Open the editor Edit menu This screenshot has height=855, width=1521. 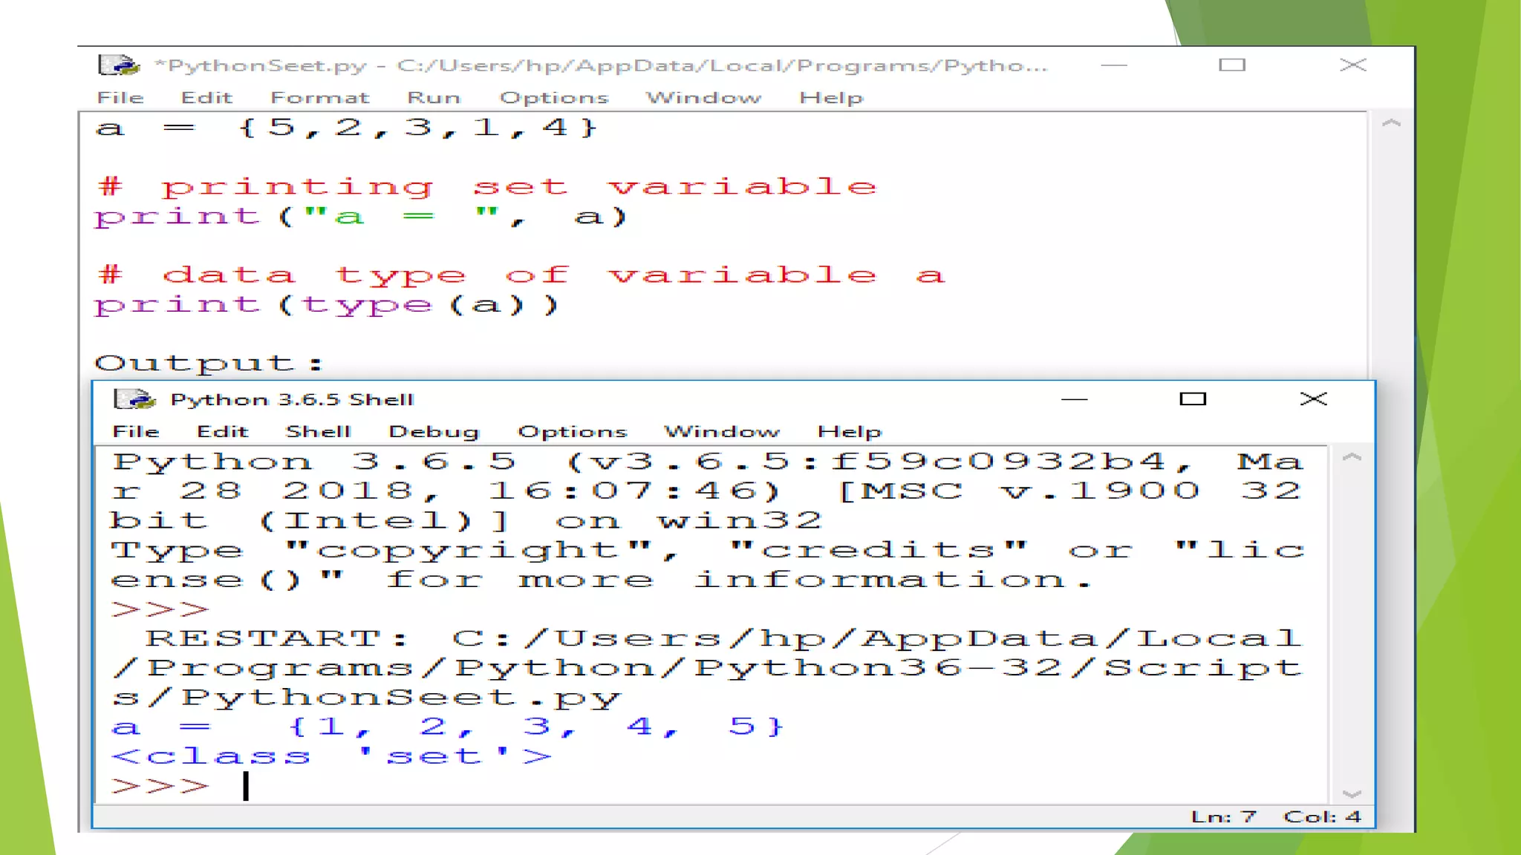coord(206,98)
